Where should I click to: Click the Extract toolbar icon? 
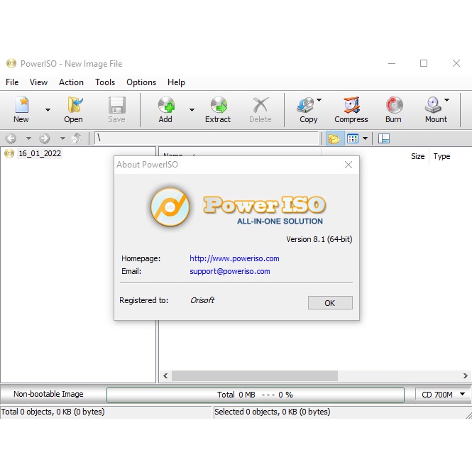[x=218, y=105]
